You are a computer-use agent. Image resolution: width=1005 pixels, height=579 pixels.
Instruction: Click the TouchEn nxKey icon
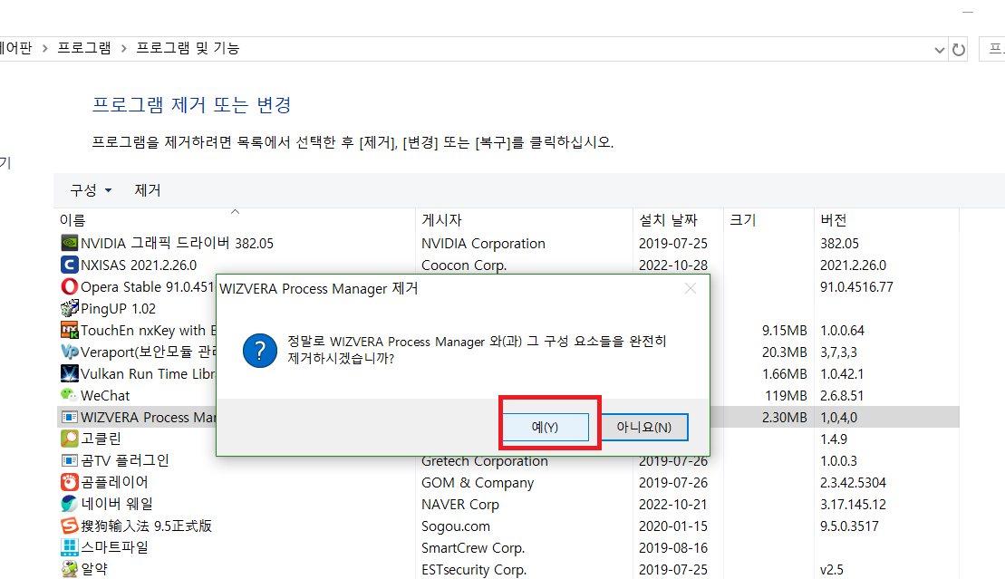(x=69, y=330)
